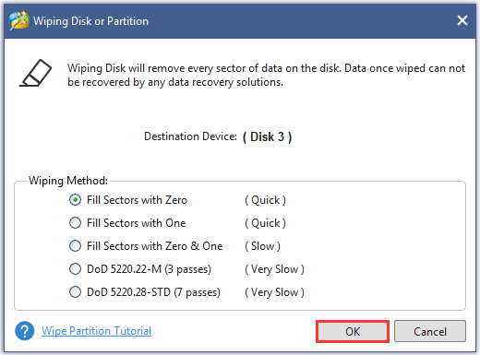Click the eraser icon beside the warning text
Screen dimensions: 480x355
(x=36, y=73)
